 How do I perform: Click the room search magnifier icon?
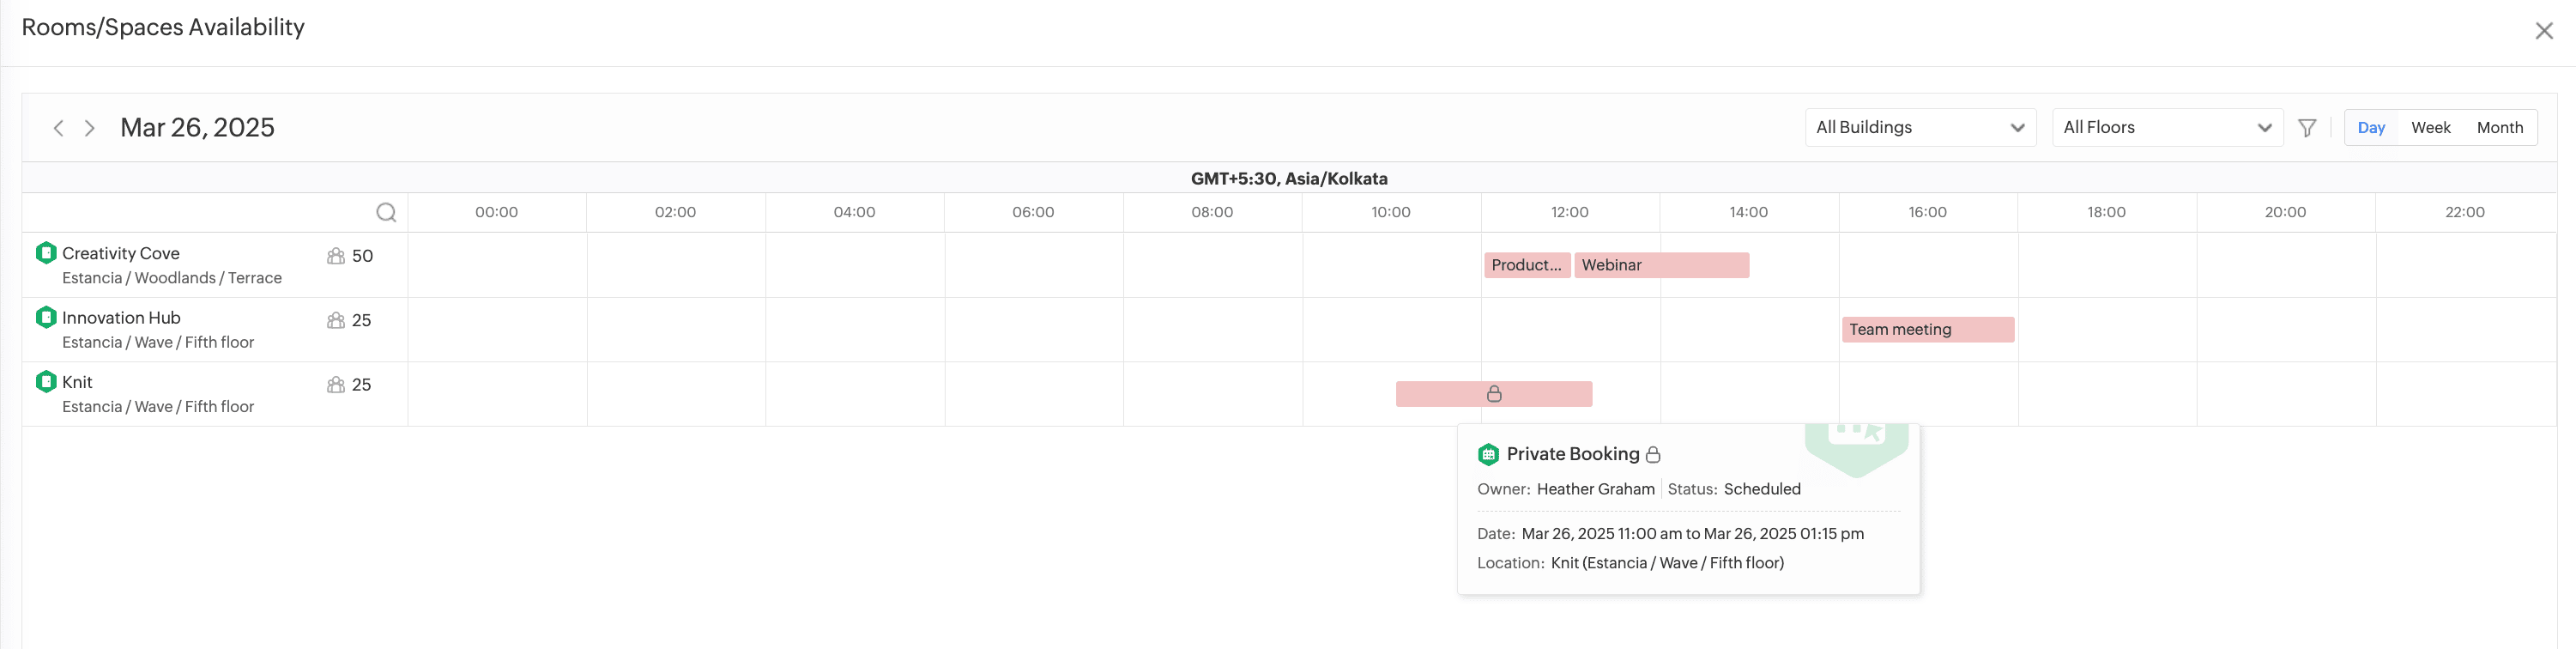386,212
